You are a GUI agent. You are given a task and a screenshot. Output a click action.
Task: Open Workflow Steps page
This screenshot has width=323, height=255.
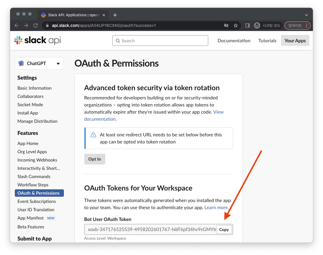pyautogui.click(x=33, y=185)
